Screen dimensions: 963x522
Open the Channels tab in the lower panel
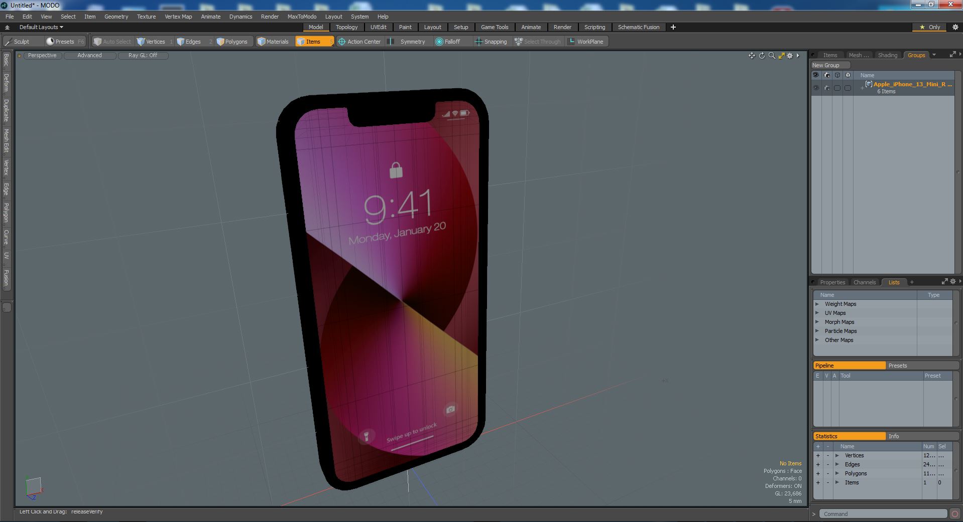[865, 282]
